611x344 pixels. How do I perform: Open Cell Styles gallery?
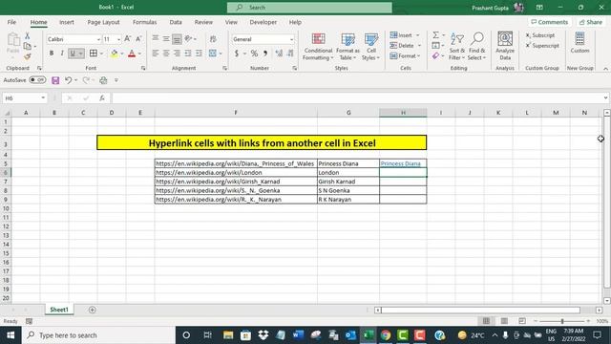tap(370, 47)
